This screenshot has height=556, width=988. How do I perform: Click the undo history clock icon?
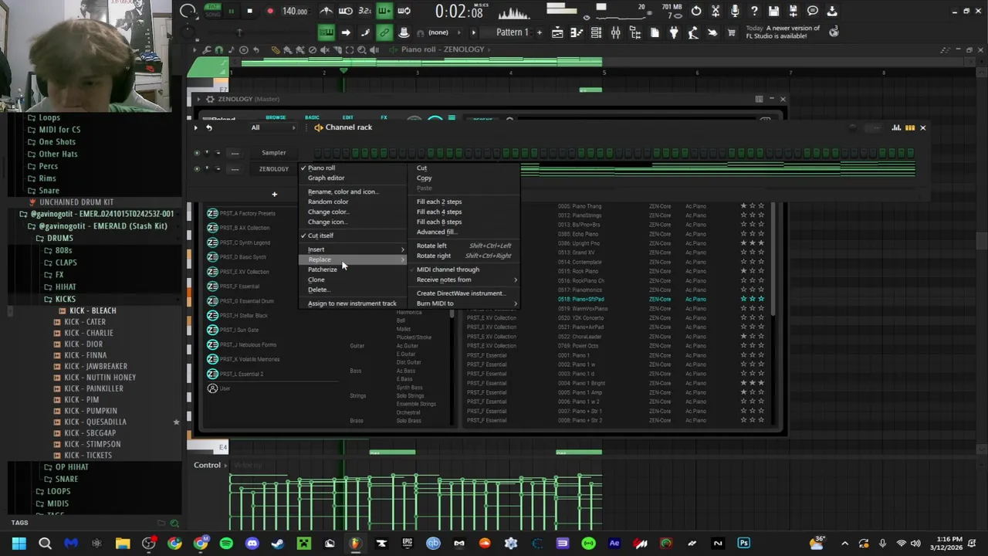coord(696,11)
